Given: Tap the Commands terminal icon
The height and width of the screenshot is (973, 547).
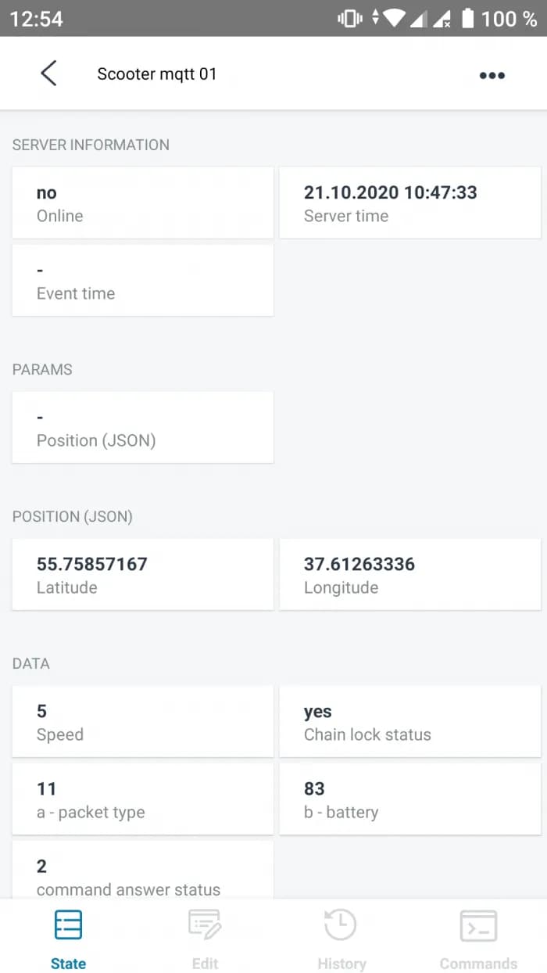Looking at the screenshot, I should [478, 926].
